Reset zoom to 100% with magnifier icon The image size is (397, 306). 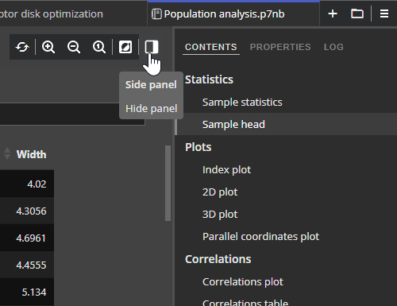[99, 47]
